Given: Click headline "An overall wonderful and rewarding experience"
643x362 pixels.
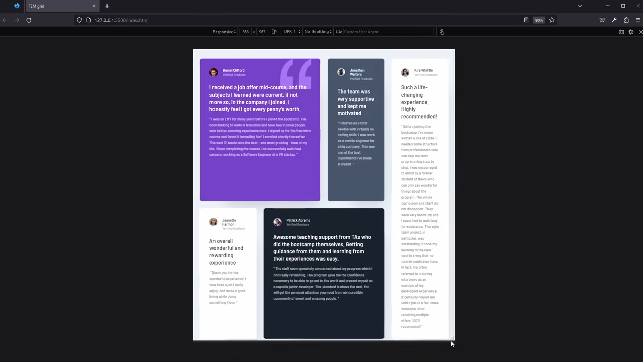Looking at the screenshot, I should (x=226, y=252).
